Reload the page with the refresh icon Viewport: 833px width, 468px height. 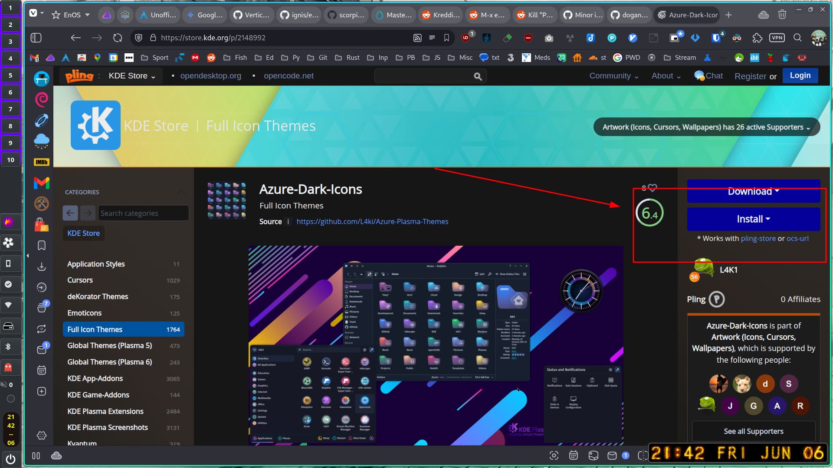(x=118, y=38)
